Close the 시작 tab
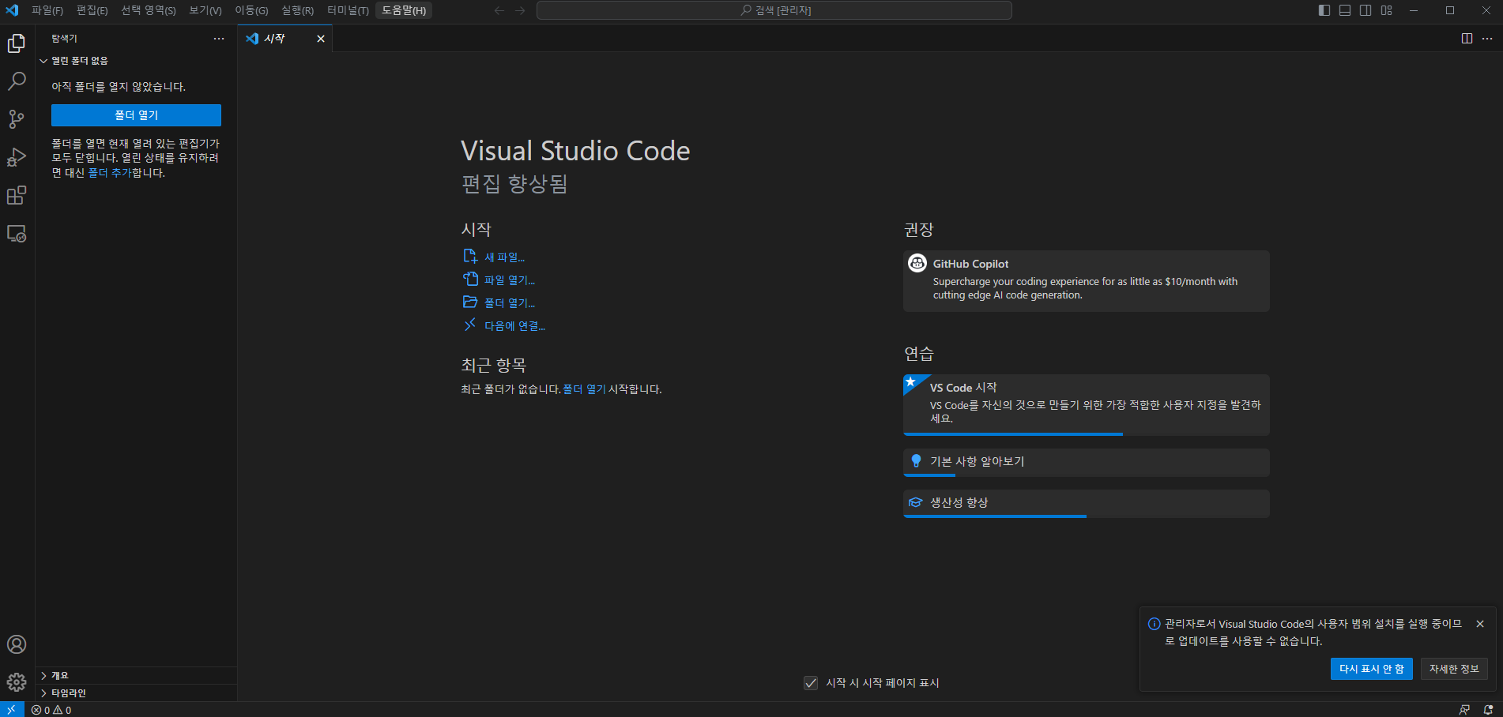The height and width of the screenshot is (717, 1503). tap(321, 39)
